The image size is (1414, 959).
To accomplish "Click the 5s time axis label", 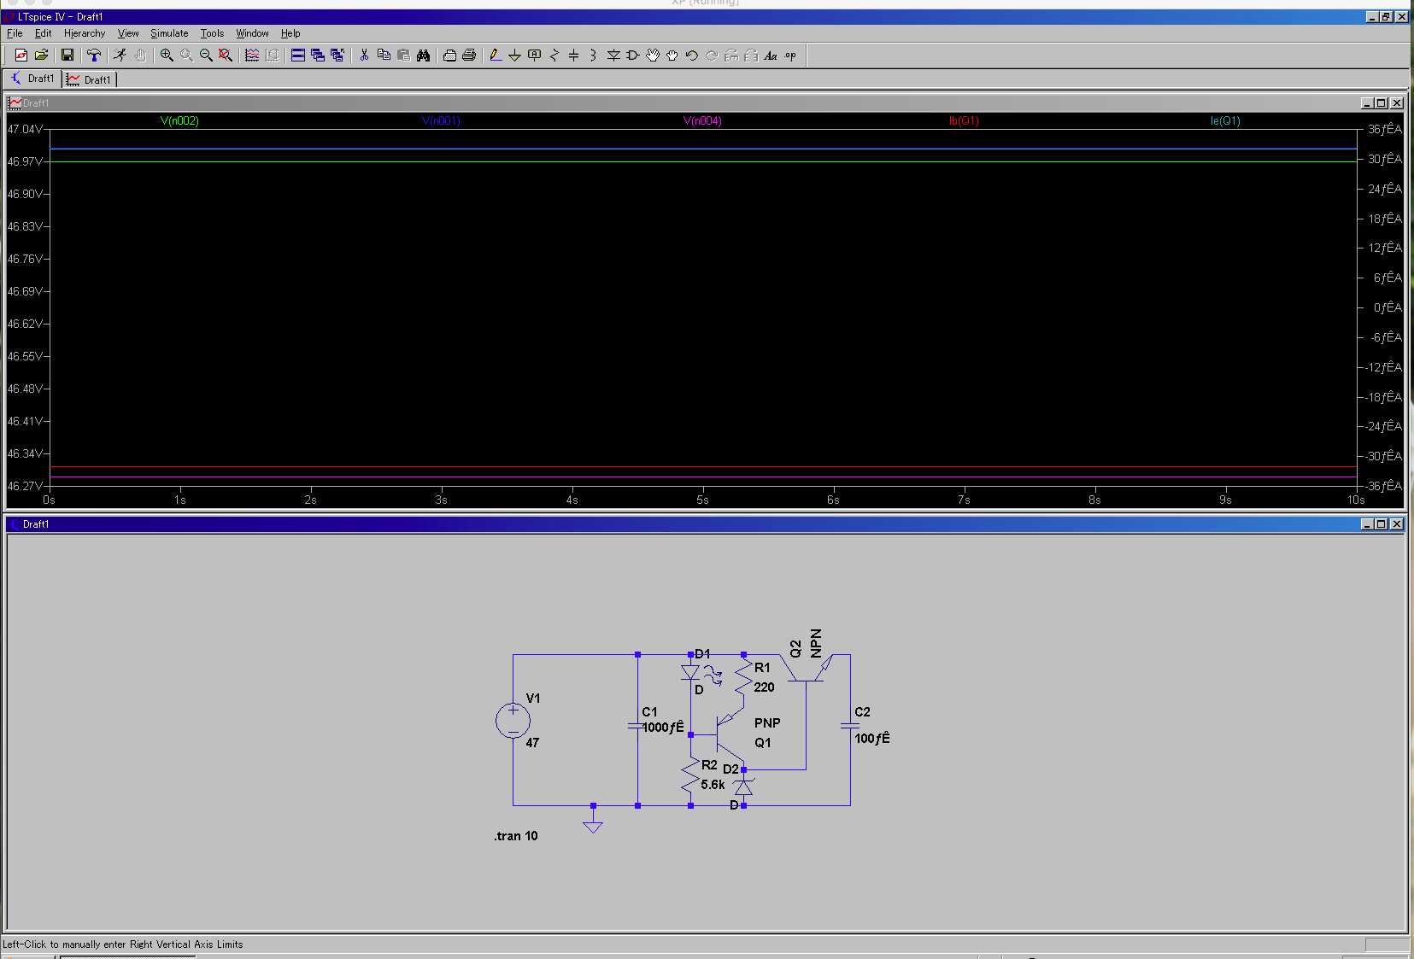I will (702, 500).
